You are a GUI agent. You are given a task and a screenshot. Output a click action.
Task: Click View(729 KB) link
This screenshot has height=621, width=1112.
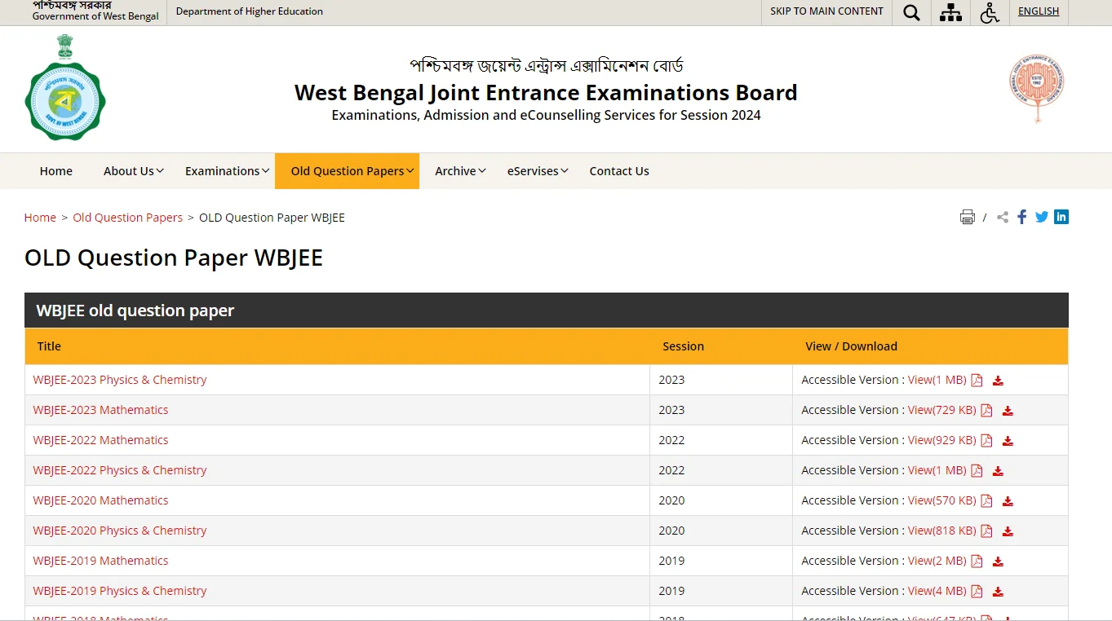(942, 410)
